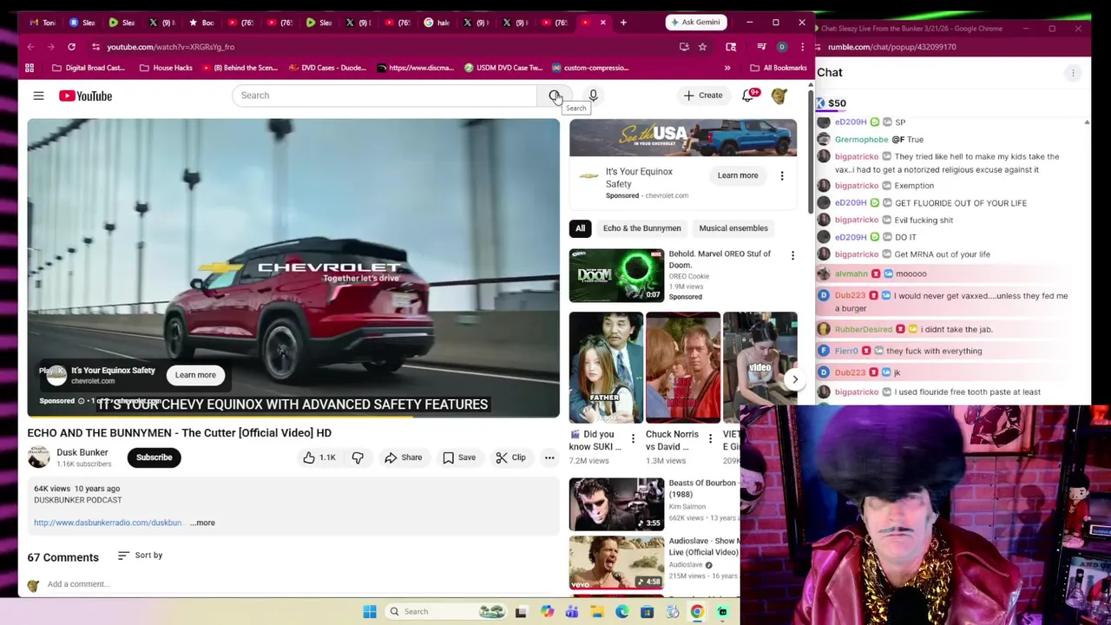Click Learn more in sidebar Equinox ad

(x=738, y=175)
